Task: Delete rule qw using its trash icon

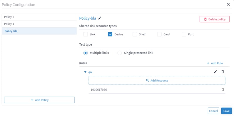Action: point(223,72)
